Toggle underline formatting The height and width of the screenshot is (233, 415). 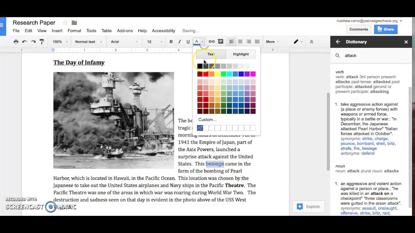pyautogui.click(x=188, y=42)
